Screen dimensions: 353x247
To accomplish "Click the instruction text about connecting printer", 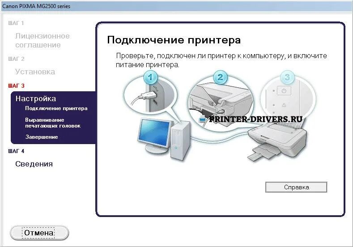I will [221, 60].
